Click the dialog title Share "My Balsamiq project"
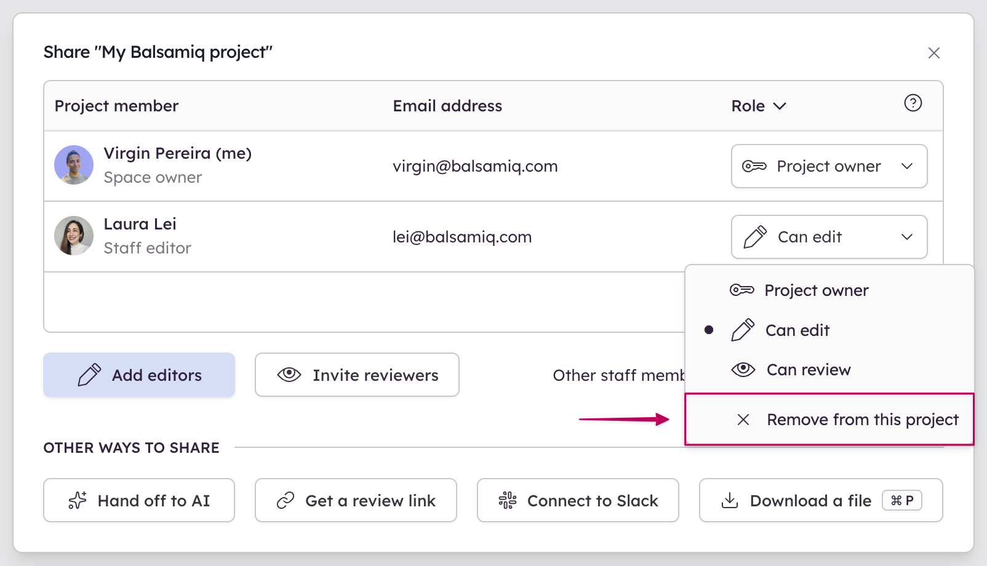 coord(158,52)
